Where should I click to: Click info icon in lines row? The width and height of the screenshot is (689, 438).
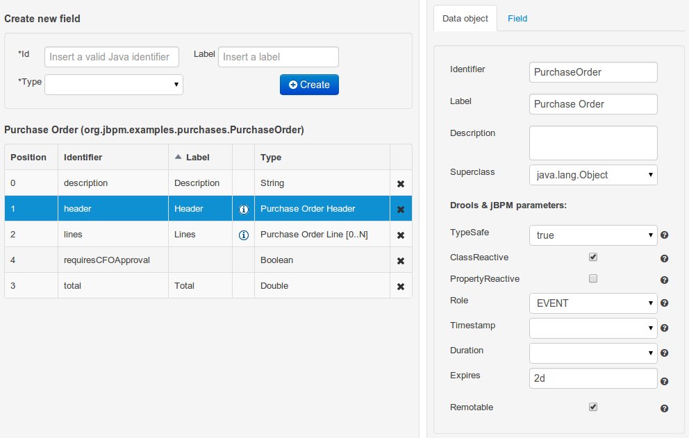(244, 235)
